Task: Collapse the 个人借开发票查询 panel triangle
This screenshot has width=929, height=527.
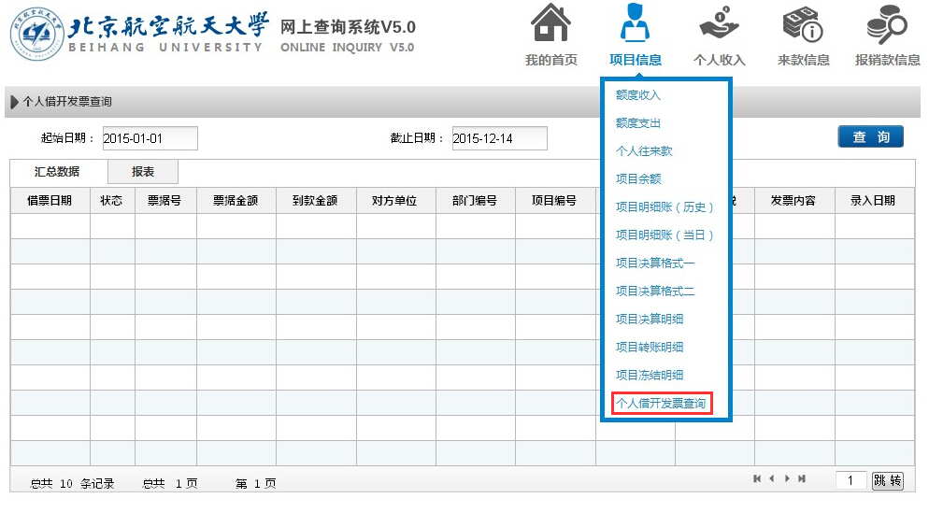Action: (15, 102)
